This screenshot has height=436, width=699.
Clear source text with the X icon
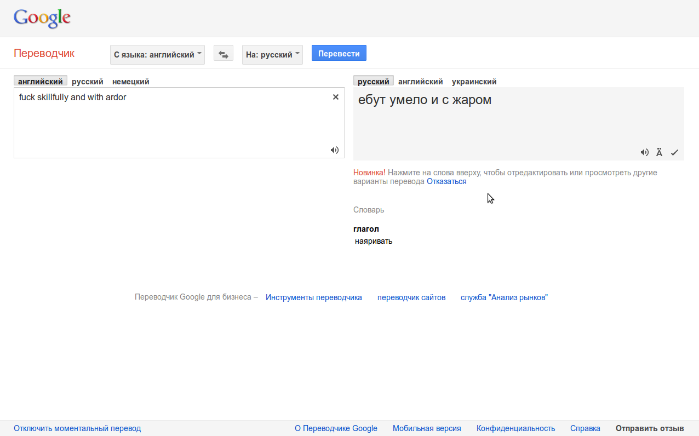pos(336,97)
